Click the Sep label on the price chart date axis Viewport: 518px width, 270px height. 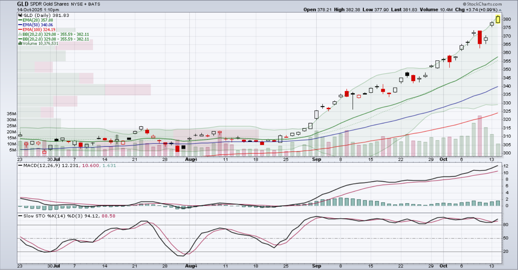(x=316, y=159)
